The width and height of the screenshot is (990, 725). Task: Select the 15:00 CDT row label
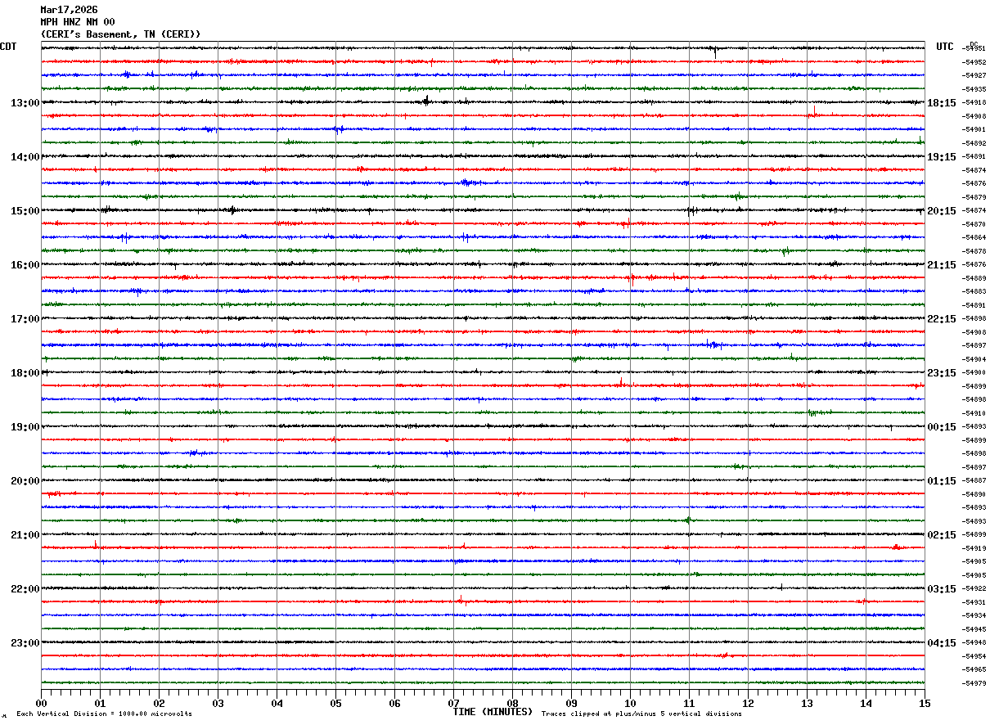[x=25, y=211]
